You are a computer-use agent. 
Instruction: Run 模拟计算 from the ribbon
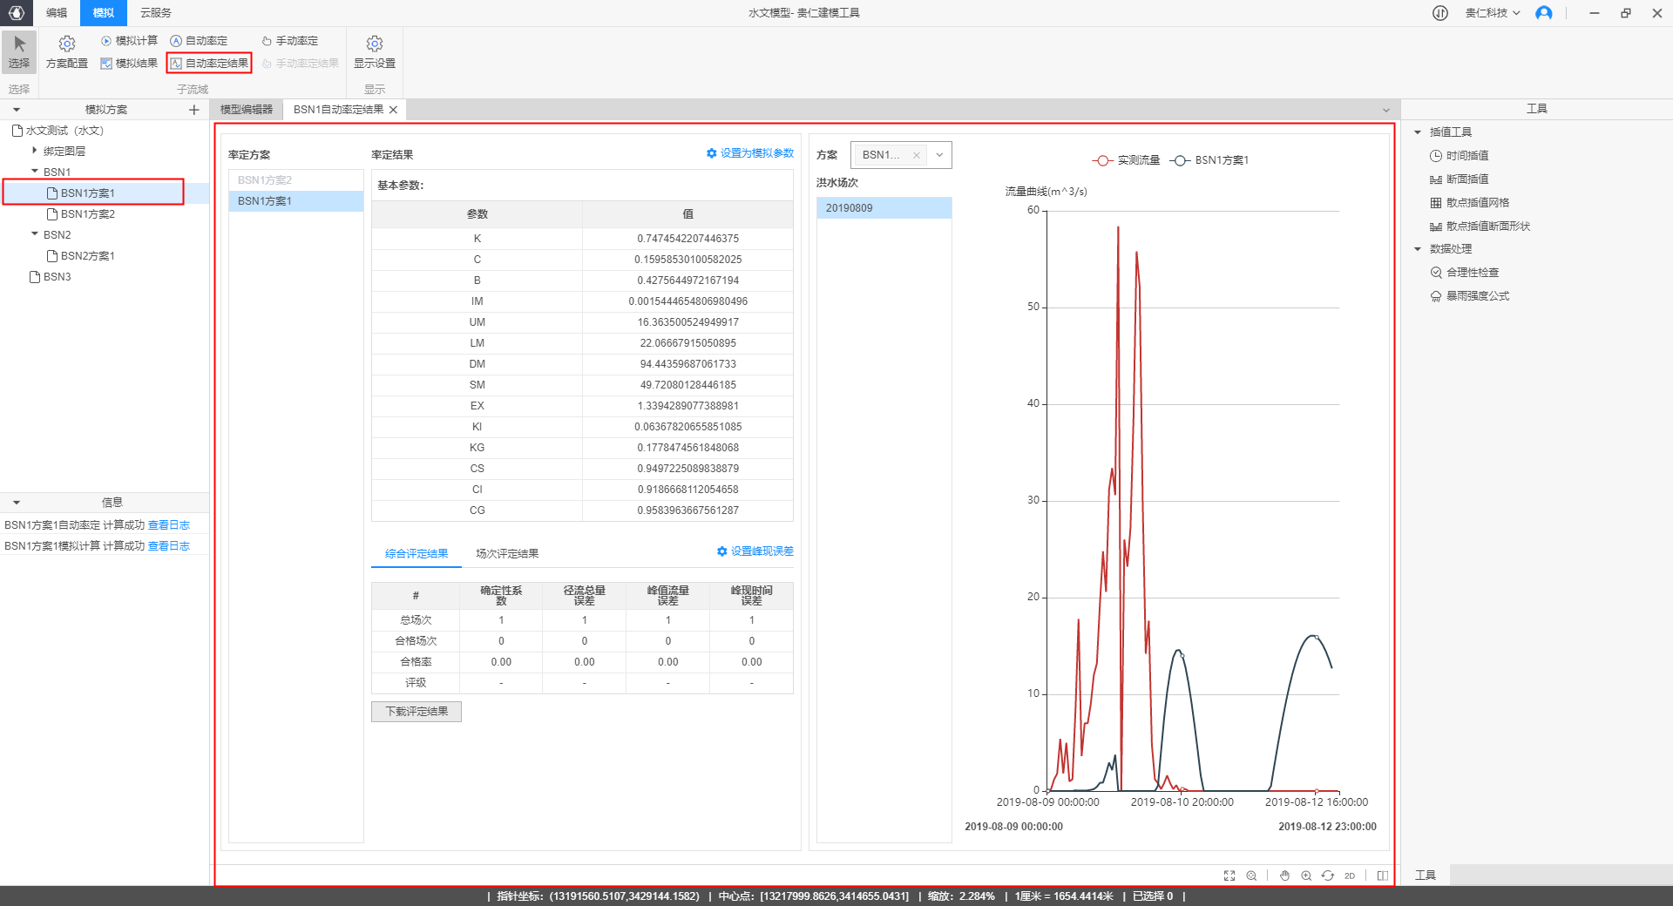(x=129, y=41)
